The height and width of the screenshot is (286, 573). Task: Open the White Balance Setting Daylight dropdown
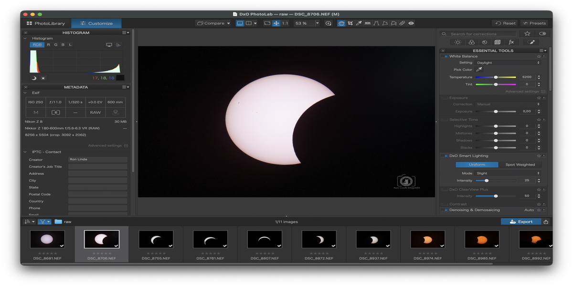[x=508, y=62]
